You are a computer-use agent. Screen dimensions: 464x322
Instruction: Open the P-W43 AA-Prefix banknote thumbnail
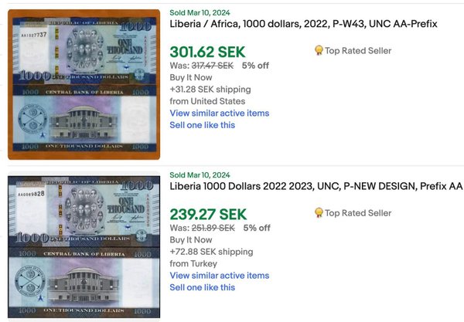83,84
